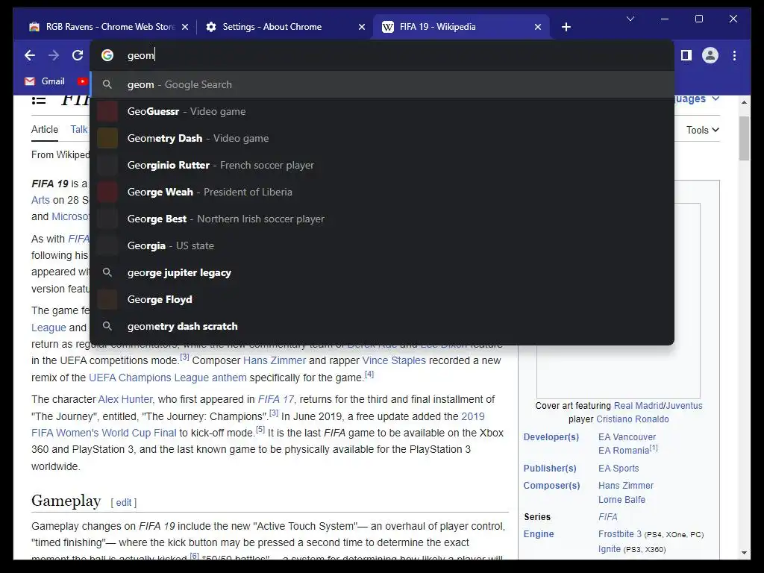Image resolution: width=764 pixels, height=573 pixels.
Task: Toggle the Wikipedia table of contents icon
Action: coord(39,100)
